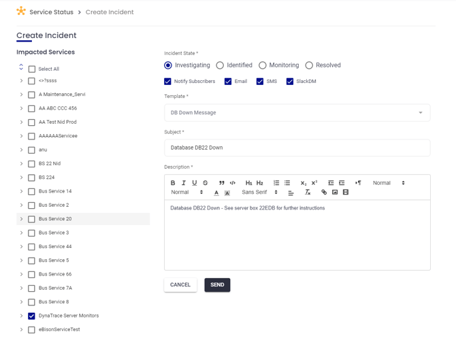The image size is (456, 338).
Task: Click the Subject input field
Action: point(297,148)
